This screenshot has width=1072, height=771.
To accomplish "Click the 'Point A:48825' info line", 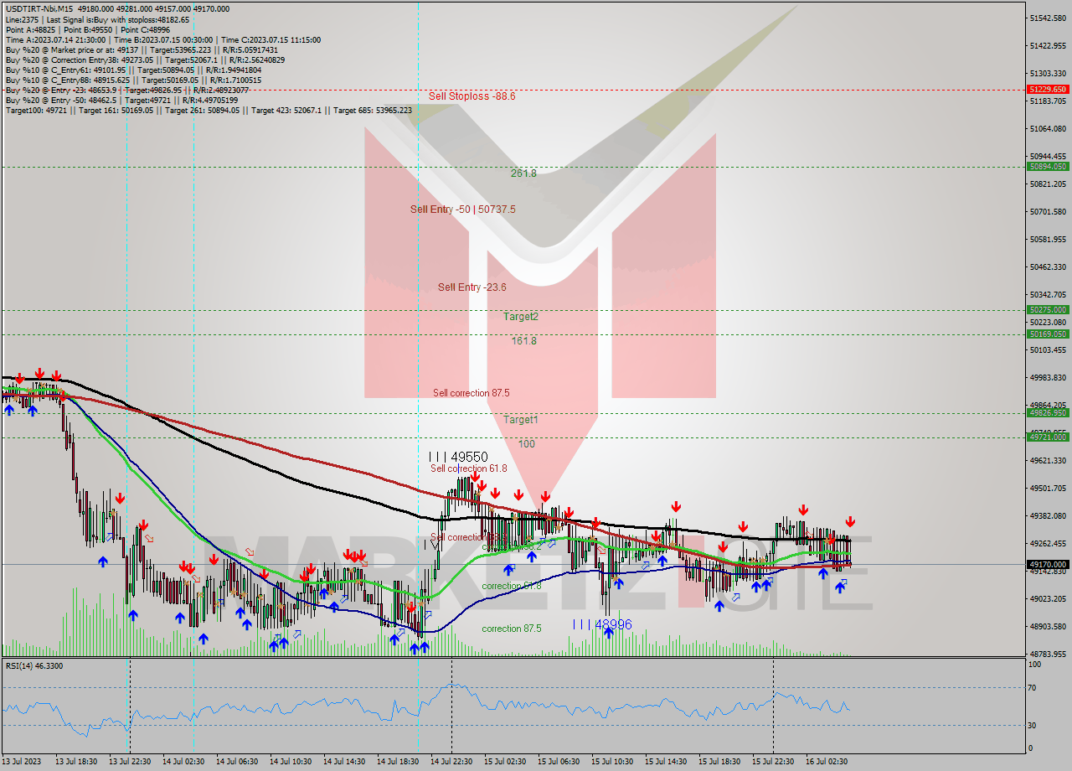I will [88, 29].
